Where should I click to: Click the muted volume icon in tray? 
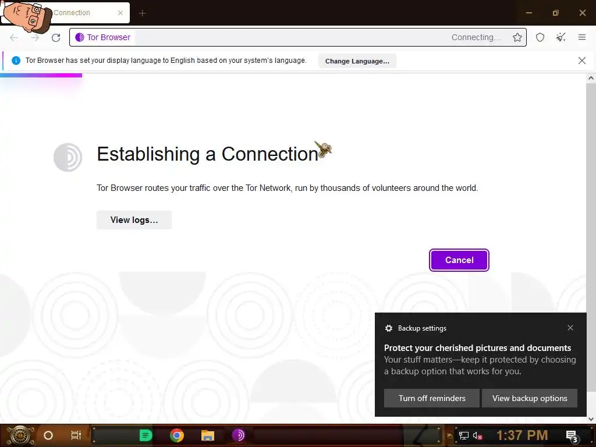pyautogui.click(x=478, y=435)
